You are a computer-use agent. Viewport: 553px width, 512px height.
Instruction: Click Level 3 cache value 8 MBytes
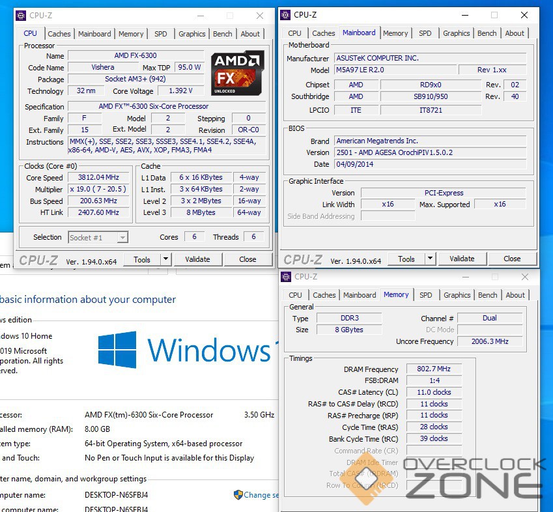tap(201, 212)
